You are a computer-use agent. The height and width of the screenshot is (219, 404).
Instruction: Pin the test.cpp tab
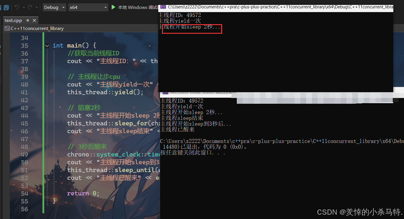[x=28, y=20]
